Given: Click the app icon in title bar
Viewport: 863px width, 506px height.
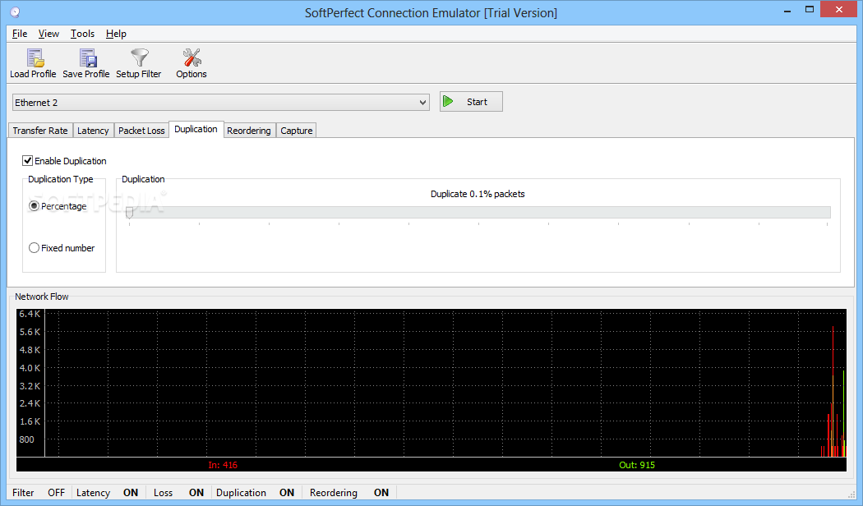Looking at the screenshot, I should (15, 12).
